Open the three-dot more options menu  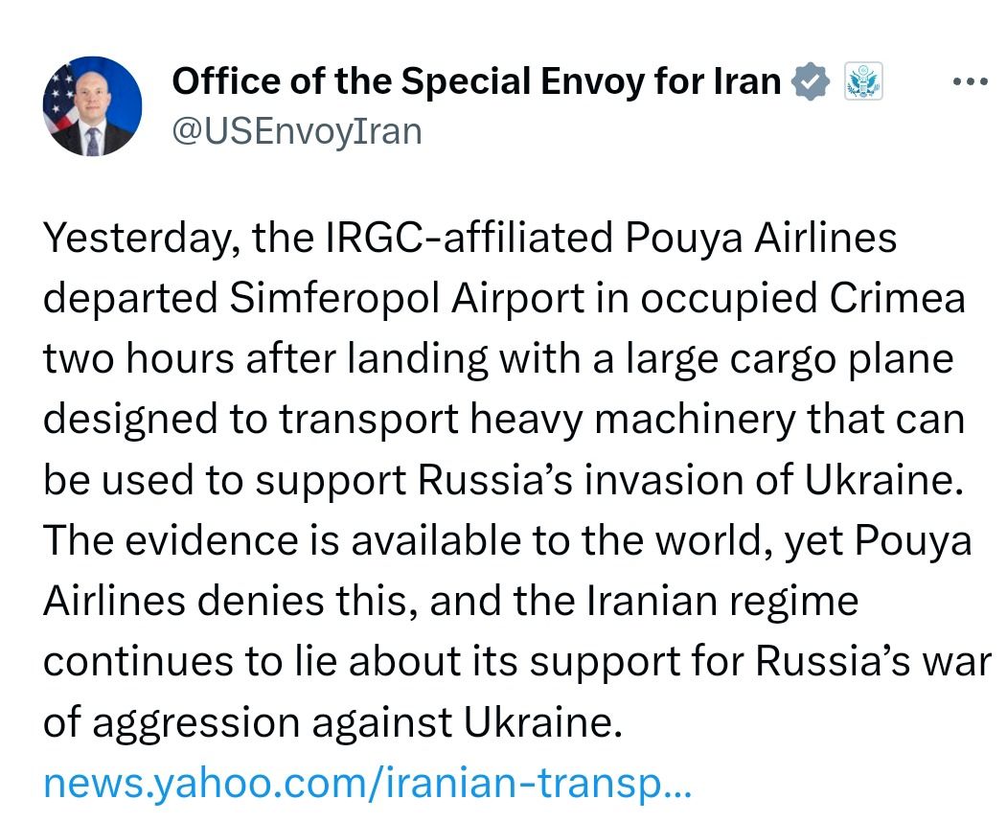(x=969, y=82)
